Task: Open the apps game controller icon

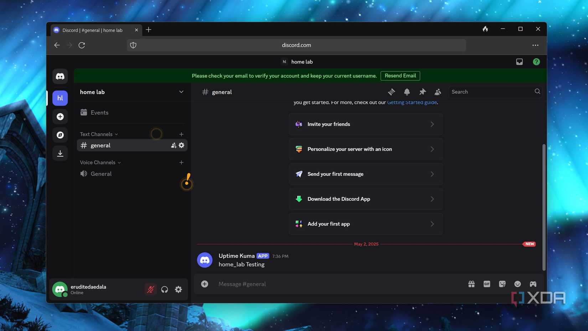Action: coord(533,284)
